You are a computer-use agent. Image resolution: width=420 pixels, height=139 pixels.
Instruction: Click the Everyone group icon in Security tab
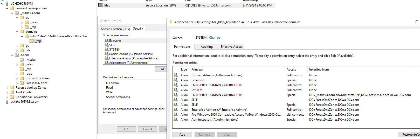pyautogui.click(x=106, y=40)
